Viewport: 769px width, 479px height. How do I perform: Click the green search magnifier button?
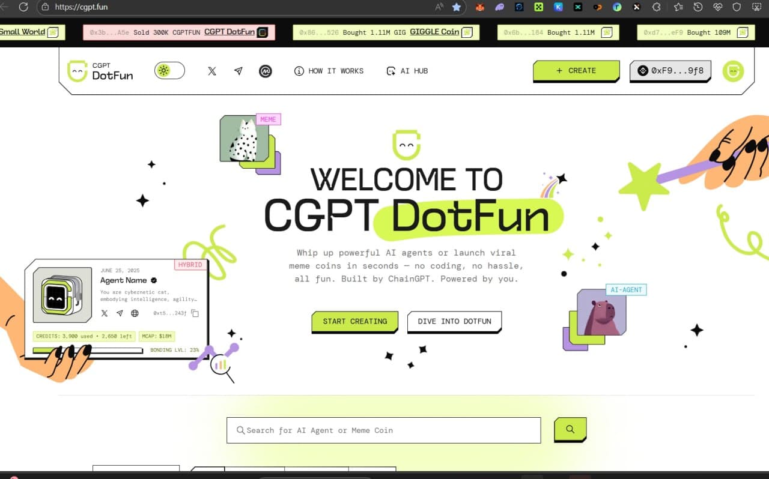(x=570, y=430)
